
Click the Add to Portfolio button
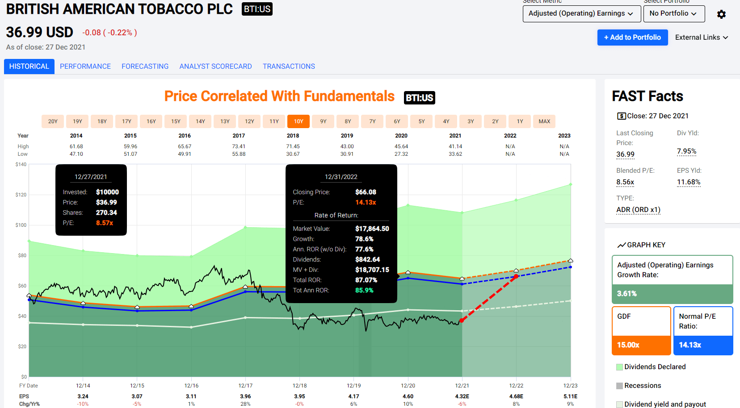click(632, 37)
